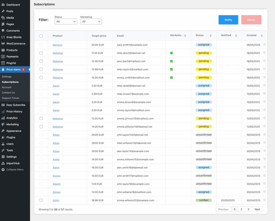The image size is (275, 221).
Task: Click the Easy Subscribe envelope icon
Action: tap(3, 105)
